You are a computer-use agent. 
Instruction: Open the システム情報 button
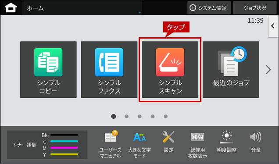(x=209, y=7)
